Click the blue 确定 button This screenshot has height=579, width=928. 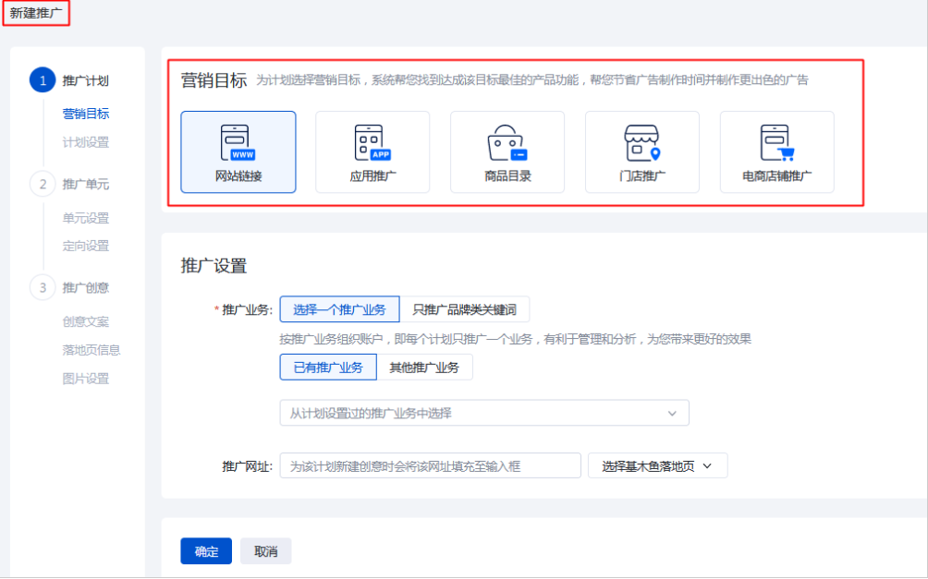[206, 551]
